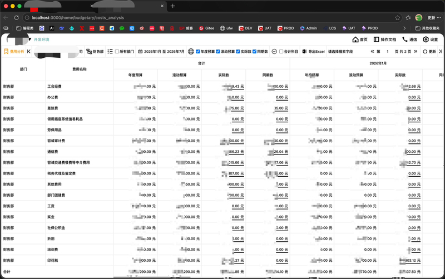Uncheck the 滚动预算 checkbox
The image size is (445, 279).
[x=218, y=51]
